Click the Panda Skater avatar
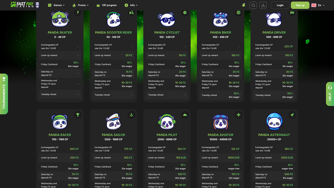This screenshot has height=188, width=334. tap(60, 19)
